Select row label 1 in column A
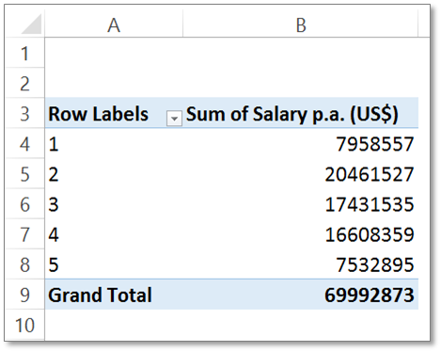 click(114, 144)
